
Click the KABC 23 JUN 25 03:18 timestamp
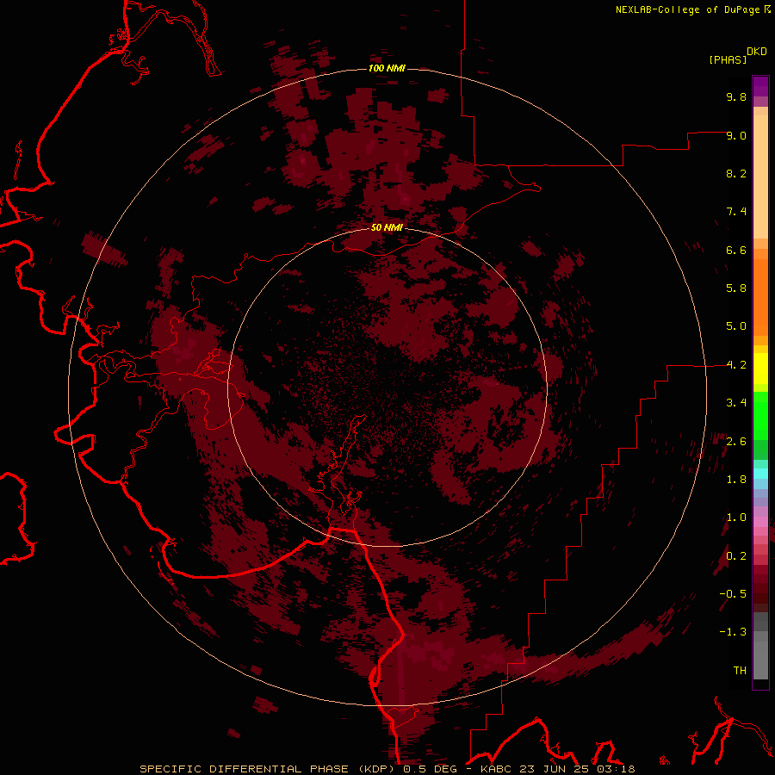[x=557, y=769]
